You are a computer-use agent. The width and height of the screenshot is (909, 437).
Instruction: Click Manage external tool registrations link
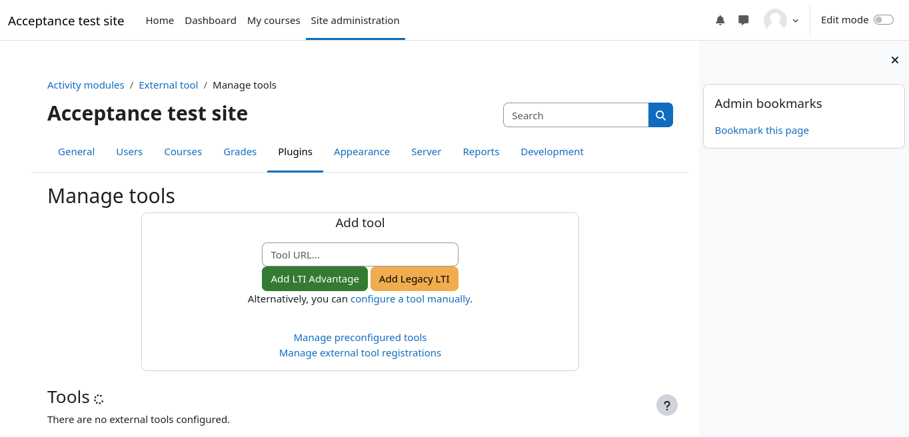coord(360,353)
